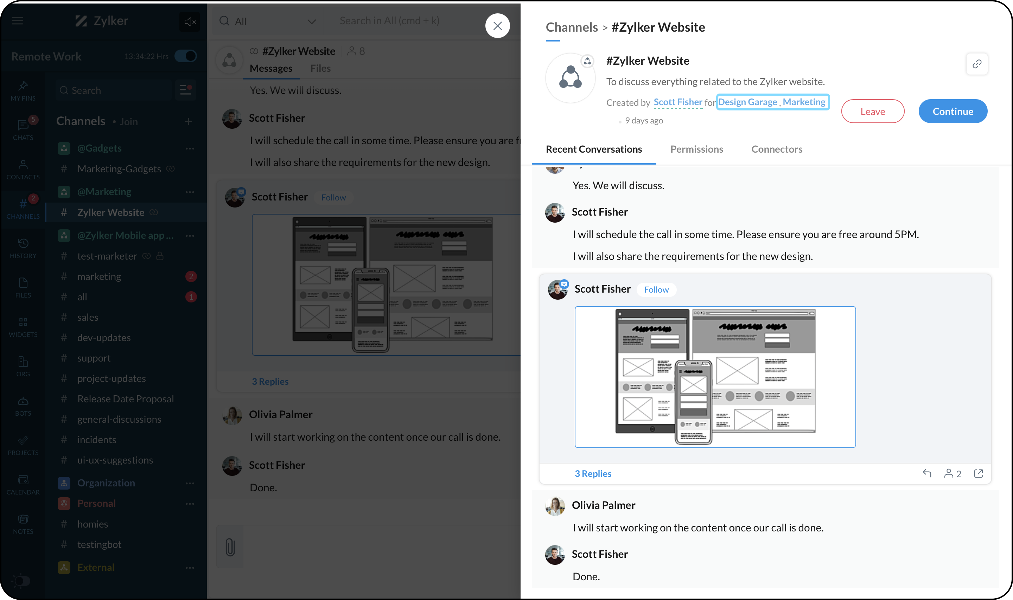
Task: Toggle the Remote Work switch
Action: pos(186,56)
